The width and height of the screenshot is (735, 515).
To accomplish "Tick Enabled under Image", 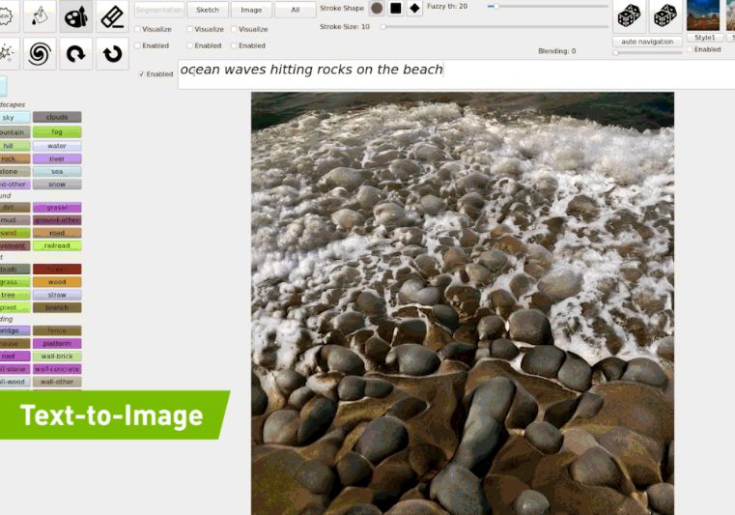I will [234, 45].
